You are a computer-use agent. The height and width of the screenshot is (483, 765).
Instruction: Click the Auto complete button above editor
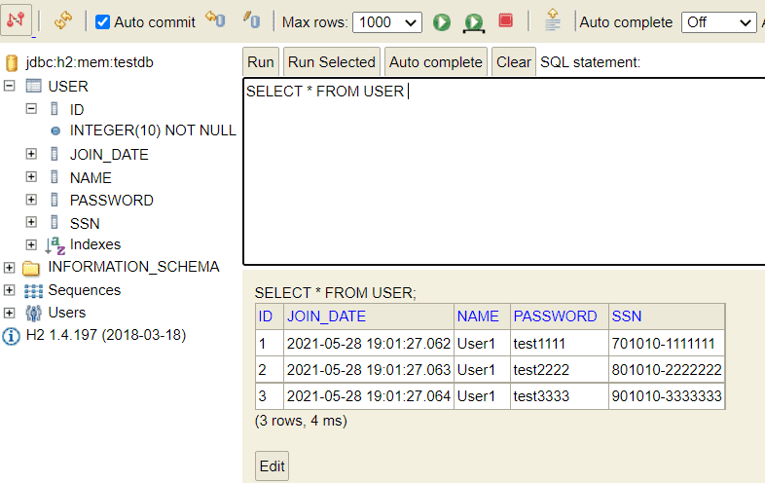pyautogui.click(x=436, y=62)
